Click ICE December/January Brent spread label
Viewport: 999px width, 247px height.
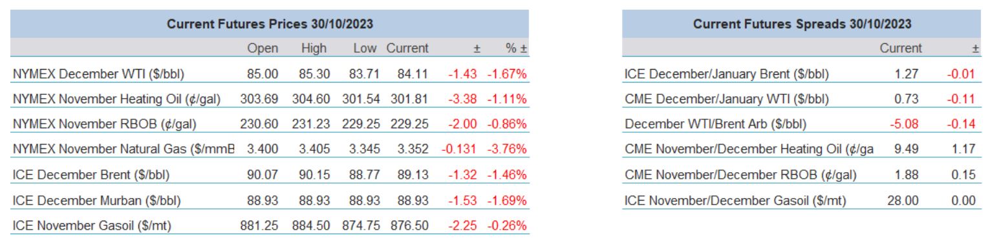pyautogui.click(x=726, y=74)
